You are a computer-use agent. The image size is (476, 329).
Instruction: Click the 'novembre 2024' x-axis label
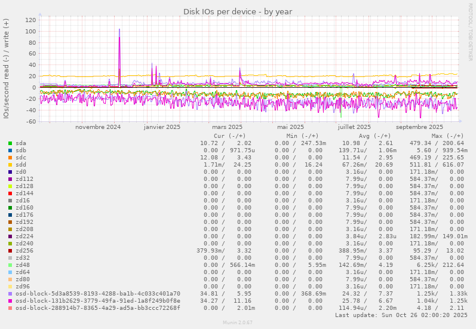98,127
